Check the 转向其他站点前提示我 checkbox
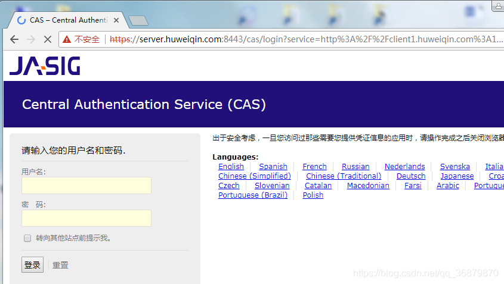Viewport: 504px width, 284px height. point(27,238)
